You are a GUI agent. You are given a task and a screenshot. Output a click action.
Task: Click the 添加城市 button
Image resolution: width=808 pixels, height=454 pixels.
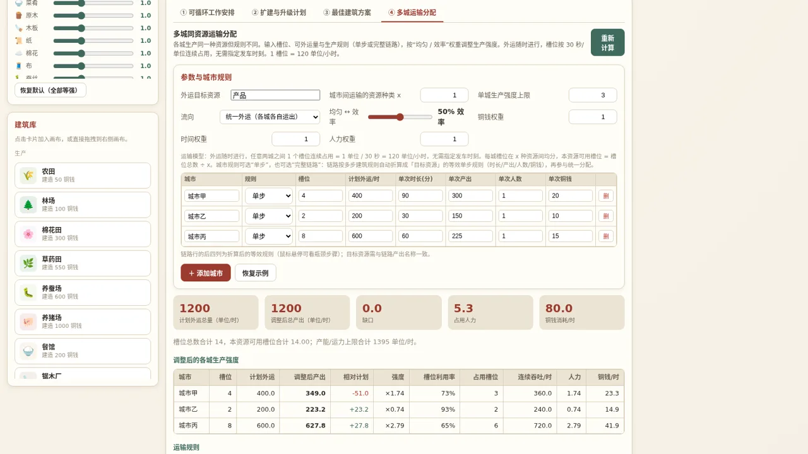(x=206, y=273)
